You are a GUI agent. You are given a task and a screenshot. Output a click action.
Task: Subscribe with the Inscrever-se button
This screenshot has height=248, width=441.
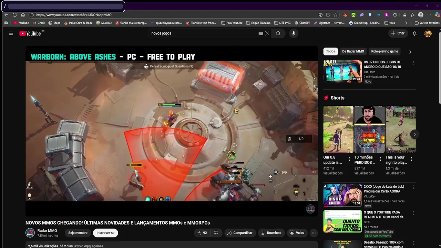tap(105, 233)
